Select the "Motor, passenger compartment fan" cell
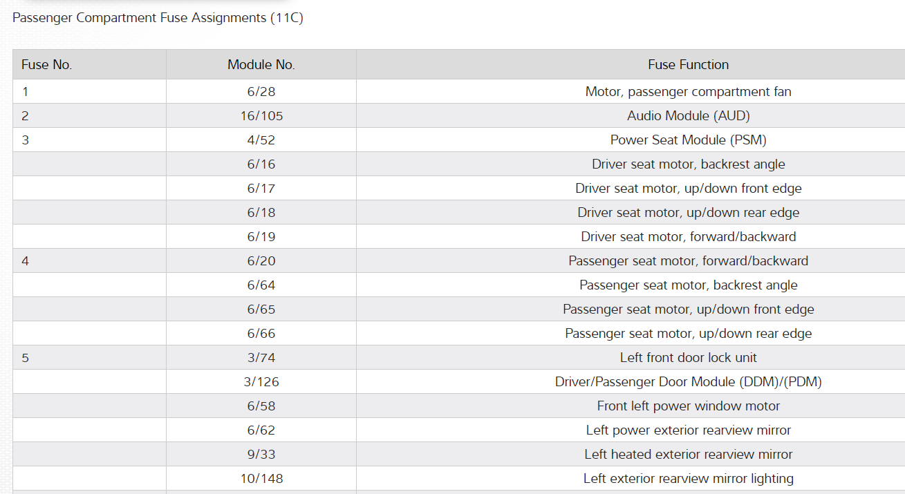Image resolution: width=905 pixels, height=494 pixels. coord(688,92)
